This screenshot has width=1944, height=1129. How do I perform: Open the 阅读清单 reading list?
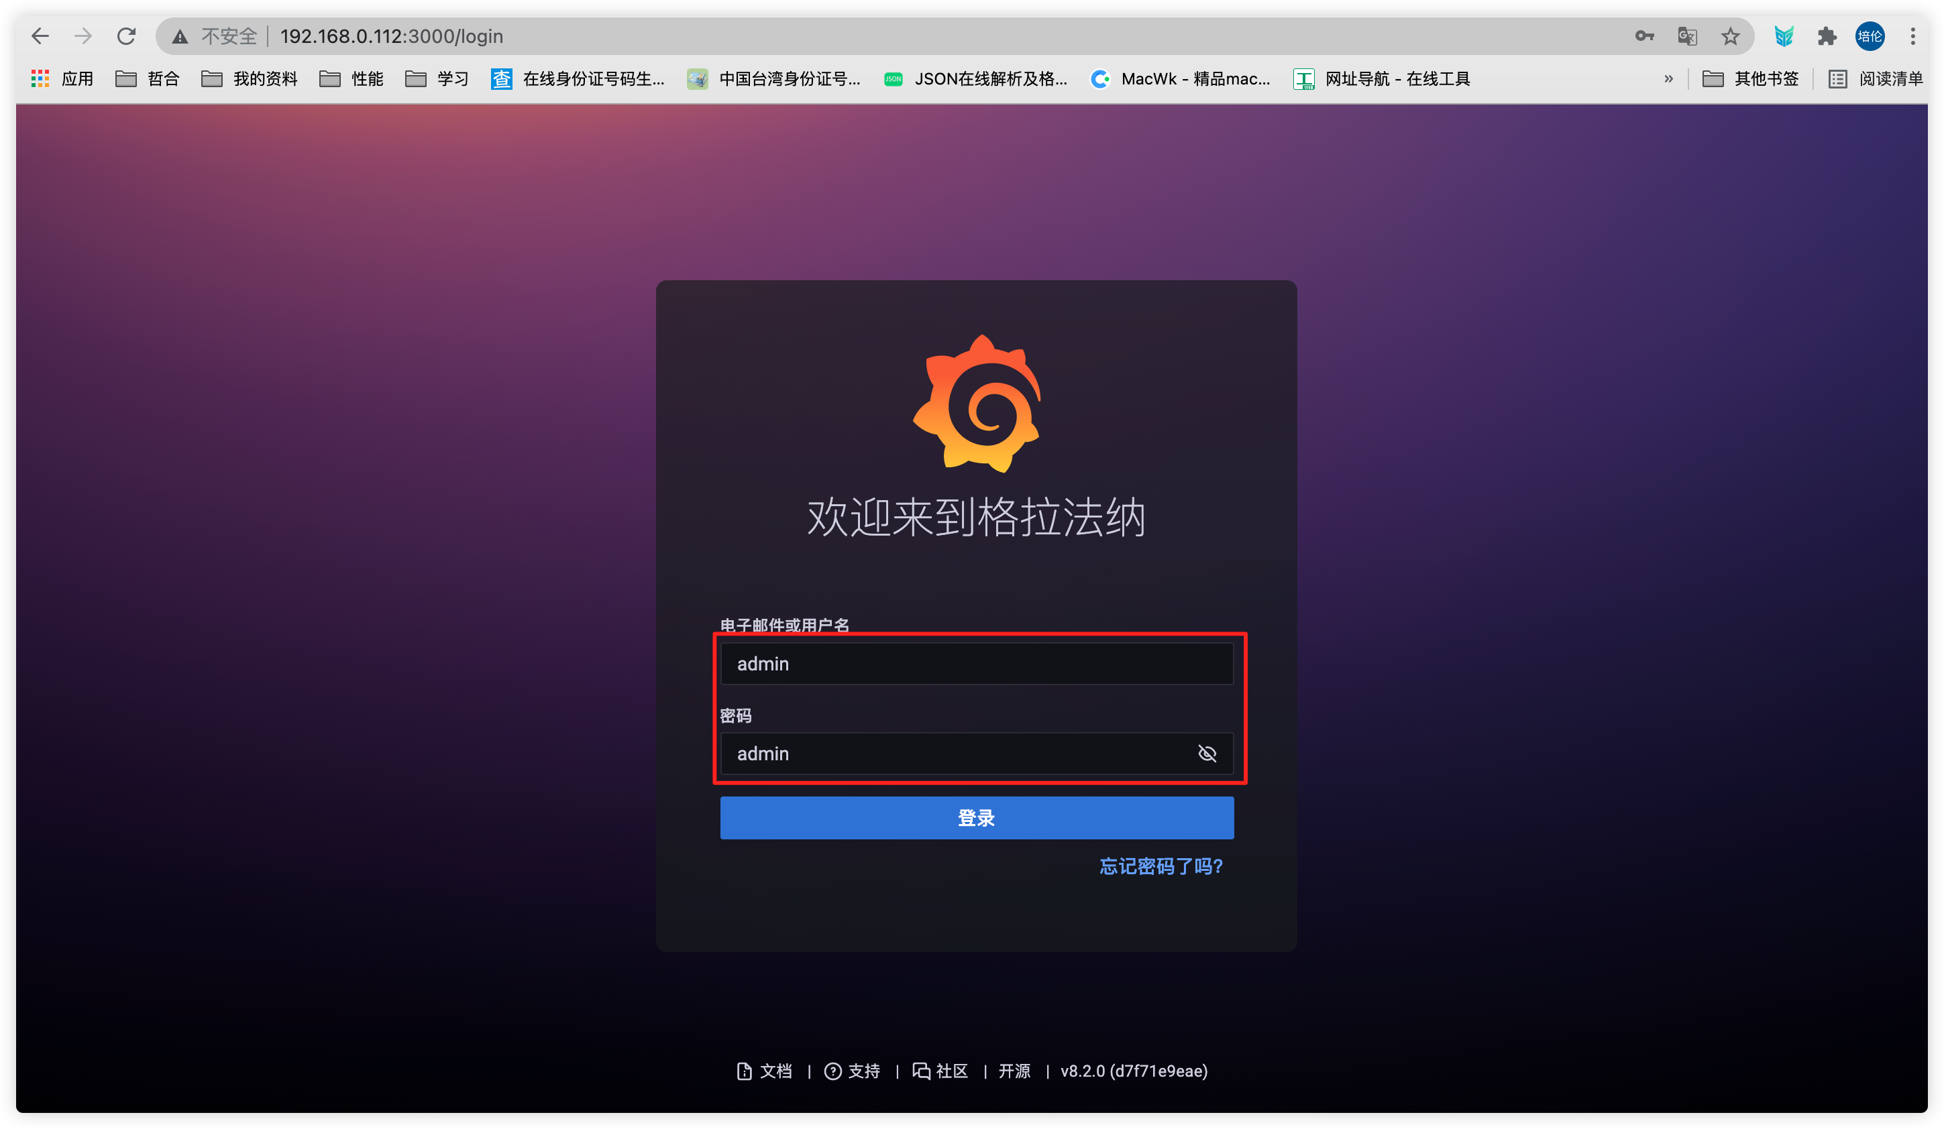click(x=1876, y=78)
